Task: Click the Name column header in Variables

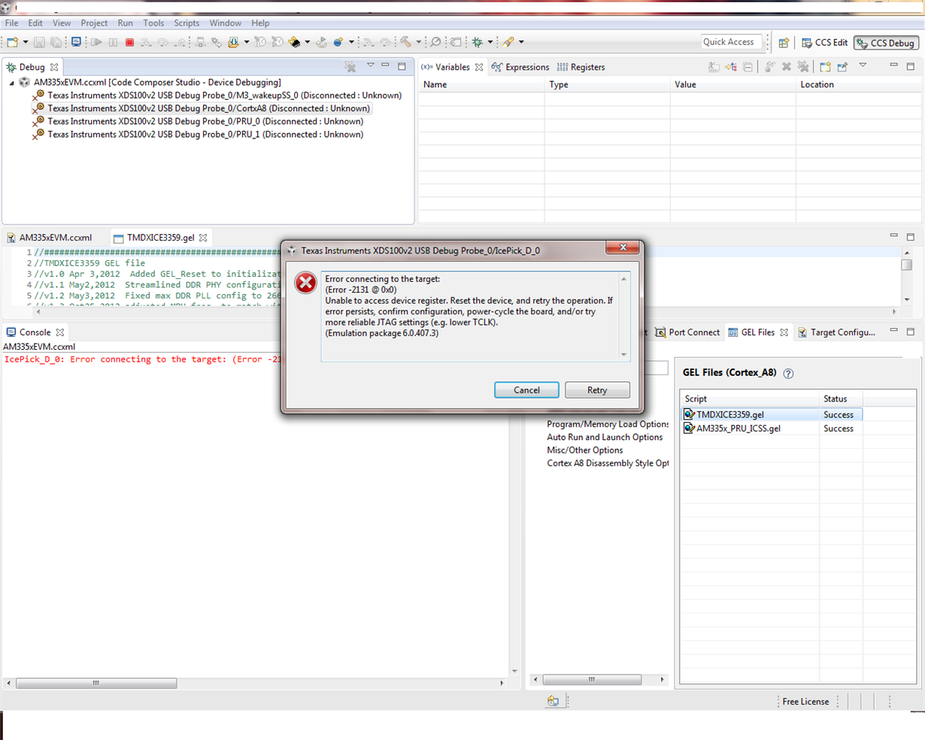Action: click(481, 84)
